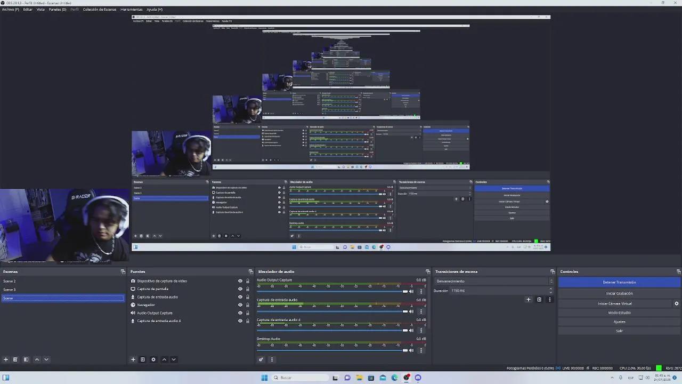The image size is (682, 384).
Task: Hide the Captura de pantalla source
Action: 240,289
